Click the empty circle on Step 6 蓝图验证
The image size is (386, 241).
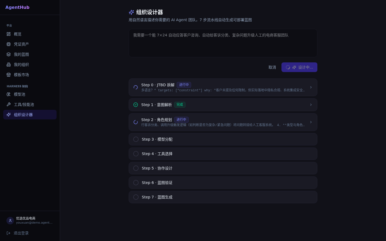(x=136, y=183)
